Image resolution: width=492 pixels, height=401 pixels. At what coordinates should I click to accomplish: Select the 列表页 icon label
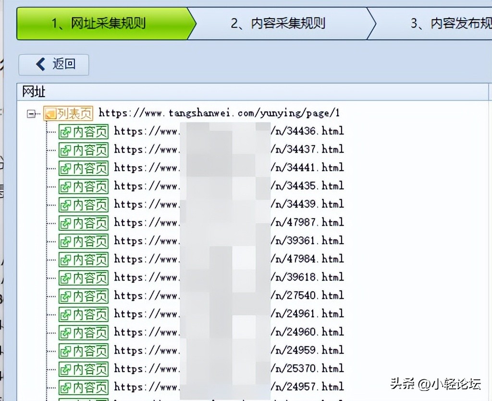tap(68, 113)
